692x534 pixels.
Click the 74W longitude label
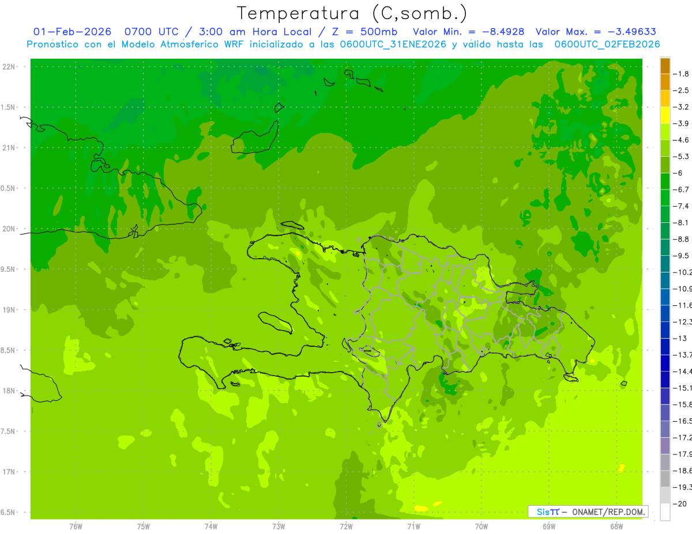[x=210, y=526]
